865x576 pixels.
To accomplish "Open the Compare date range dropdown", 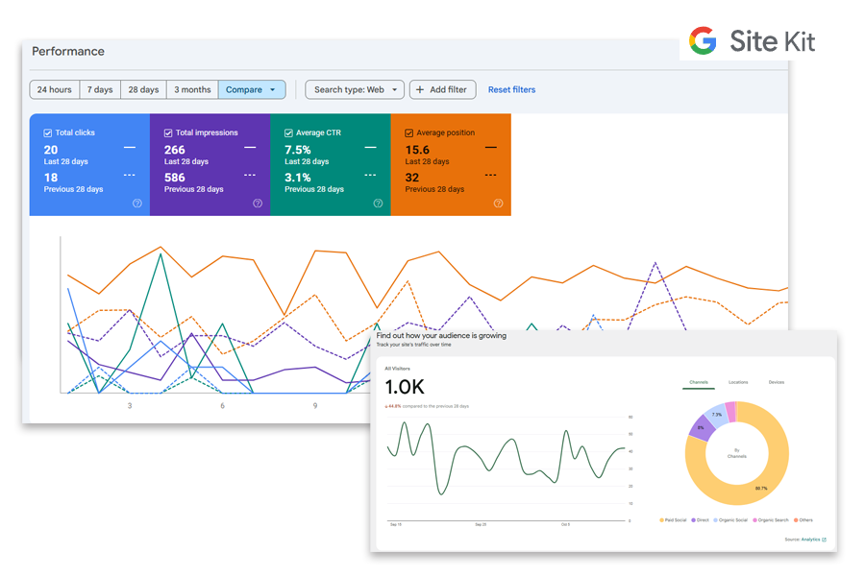I will [252, 89].
